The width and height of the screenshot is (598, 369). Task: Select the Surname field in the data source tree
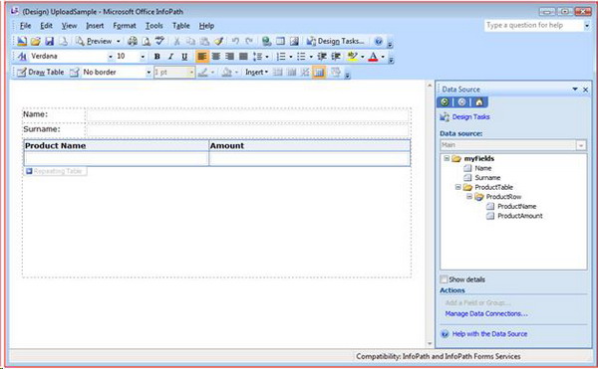487,178
